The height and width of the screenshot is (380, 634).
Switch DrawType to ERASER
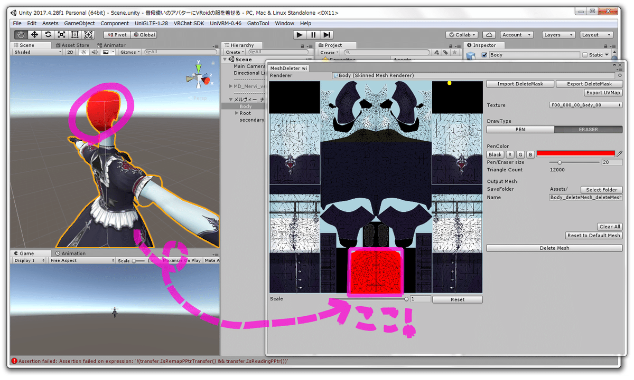(589, 129)
